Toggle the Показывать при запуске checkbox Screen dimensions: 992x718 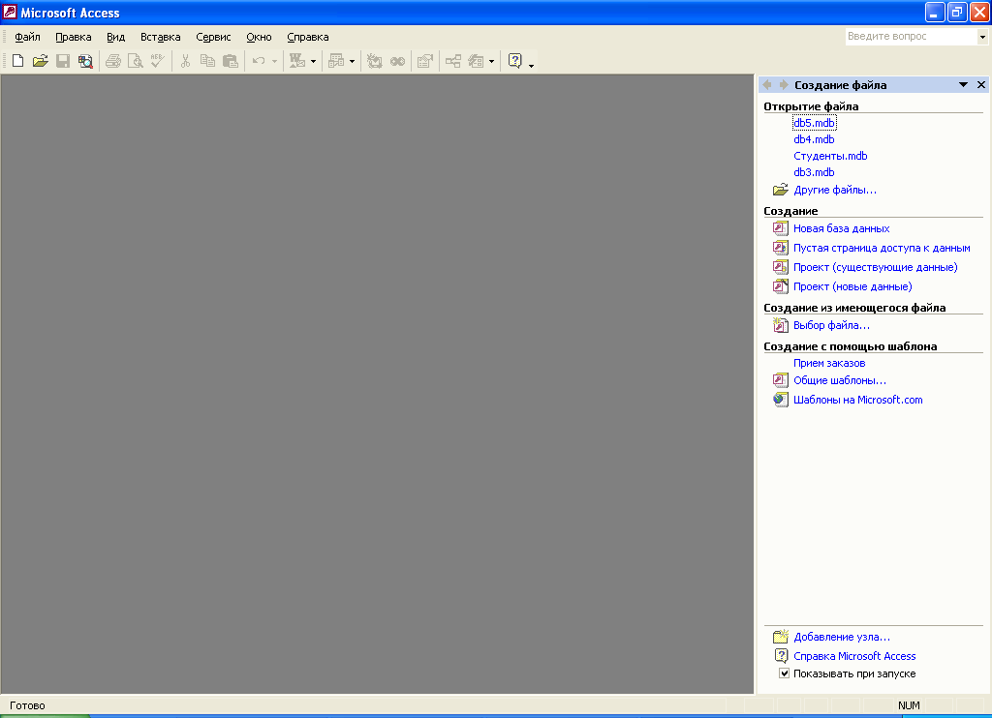784,673
